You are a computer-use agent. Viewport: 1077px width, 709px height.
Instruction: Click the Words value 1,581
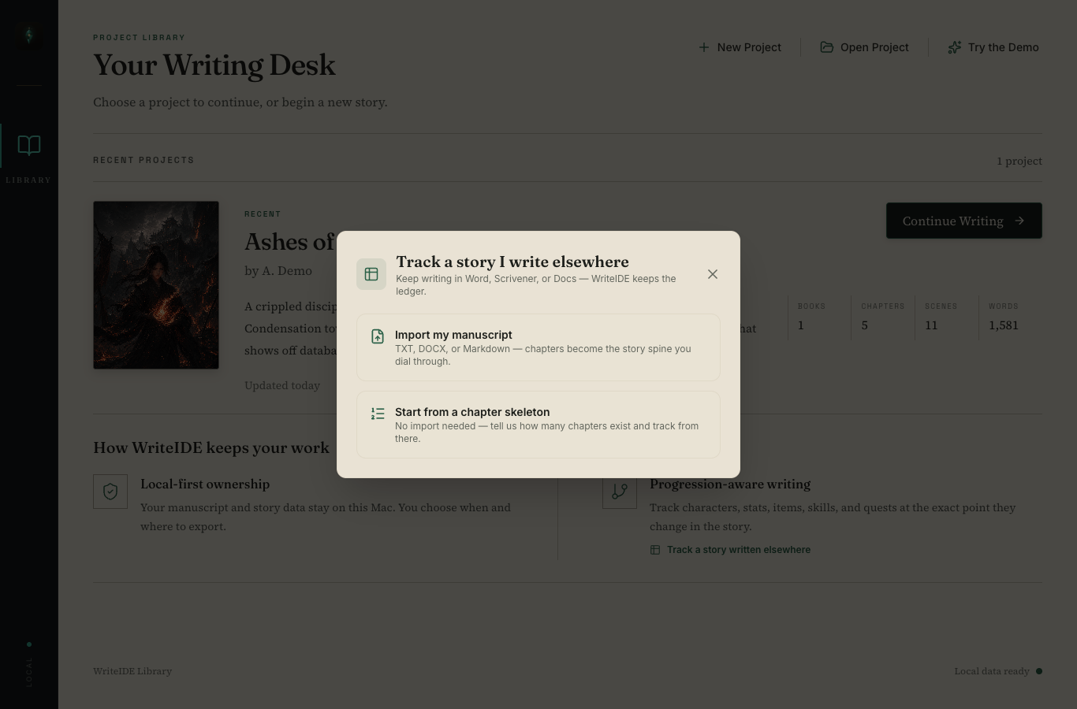coord(1004,325)
